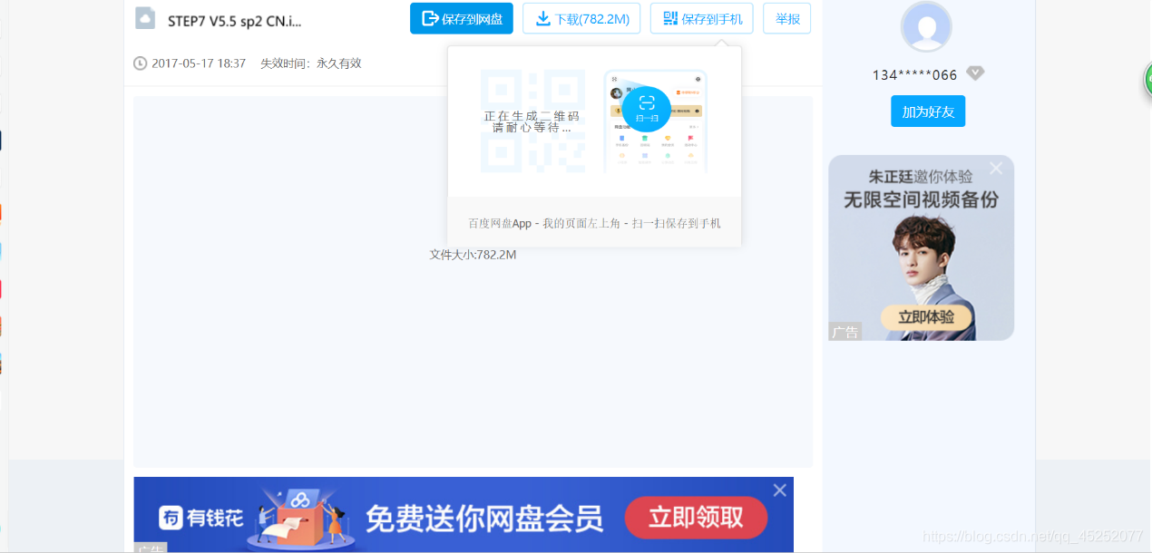Viewport: 1152px width, 553px height.
Task: Close the 朱正廷 video backup ad
Action: point(996,168)
